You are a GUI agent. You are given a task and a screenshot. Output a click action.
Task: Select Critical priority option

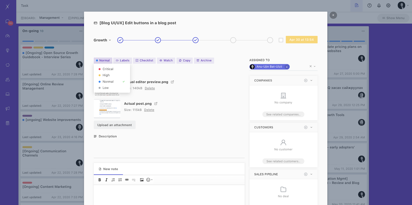(108, 69)
